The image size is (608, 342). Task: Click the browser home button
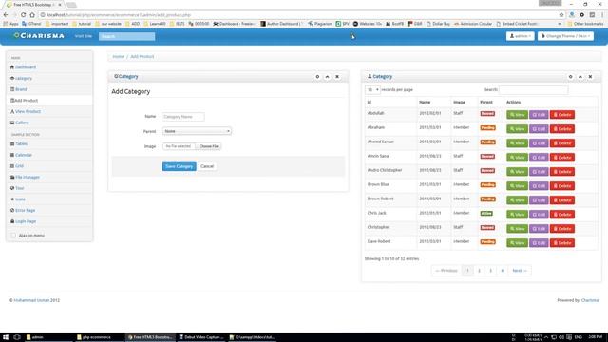32,15
